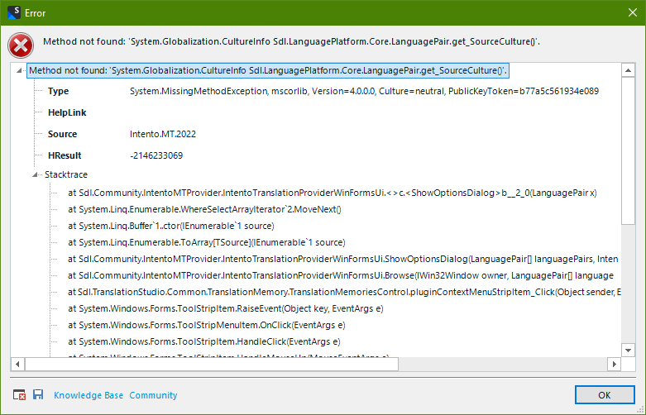Screen dimensions: 646x415
Task: Open the Community link
Action: 153,395
